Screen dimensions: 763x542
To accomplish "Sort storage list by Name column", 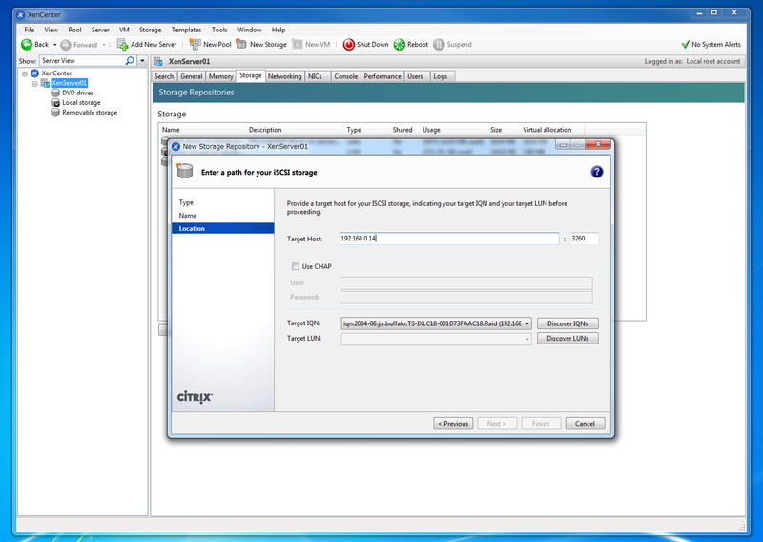I will click(x=202, y=130).
